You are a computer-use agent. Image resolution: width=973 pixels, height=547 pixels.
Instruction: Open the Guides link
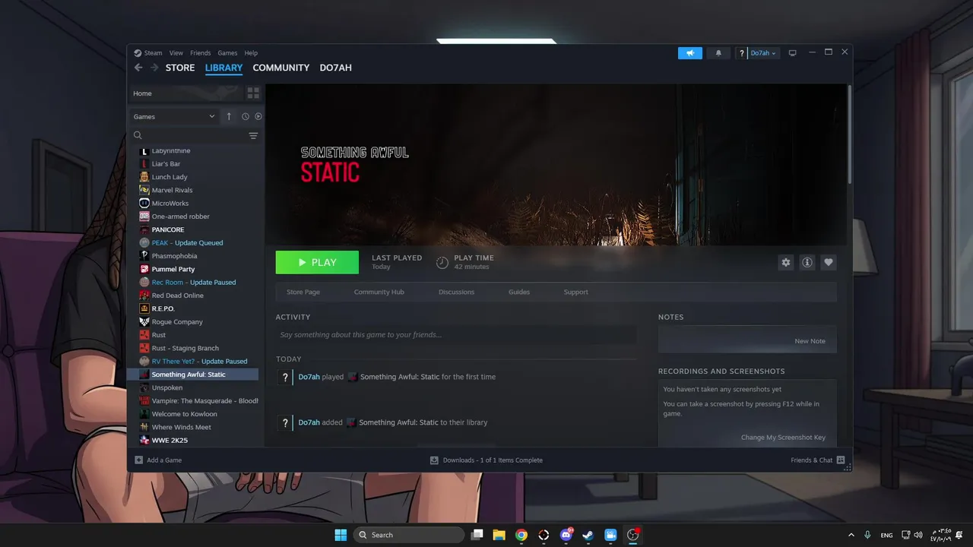[519, 292]
